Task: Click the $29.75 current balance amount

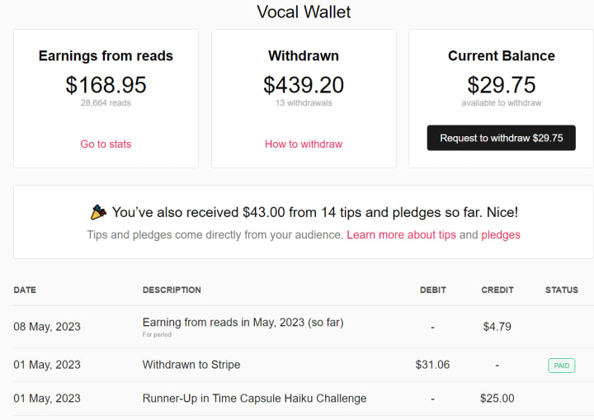Action: click(x=502, y=84)
